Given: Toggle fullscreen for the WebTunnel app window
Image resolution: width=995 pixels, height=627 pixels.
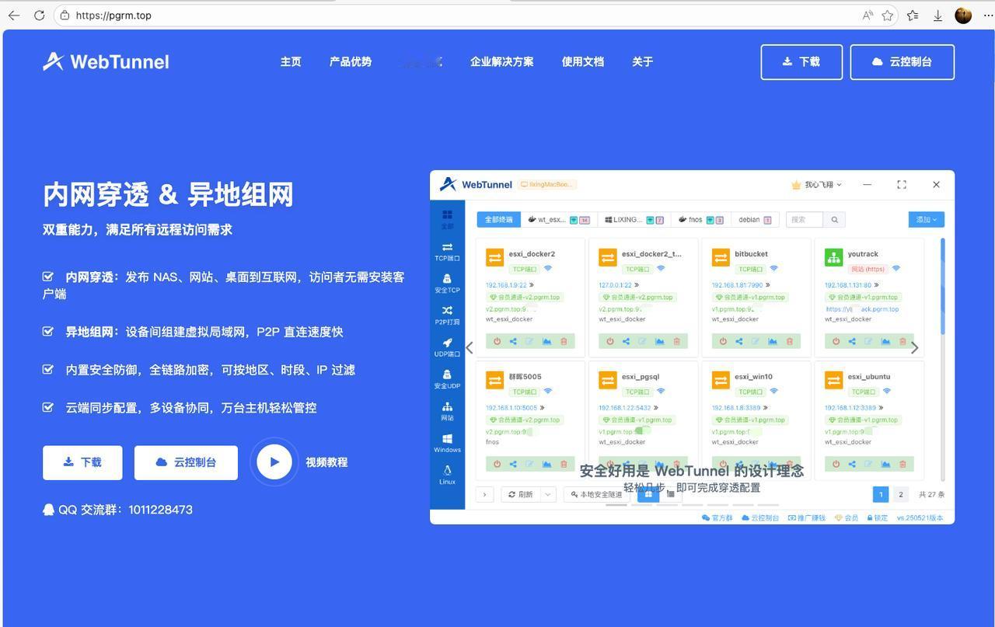Looking at the screenshot, I should click(902, 184).
